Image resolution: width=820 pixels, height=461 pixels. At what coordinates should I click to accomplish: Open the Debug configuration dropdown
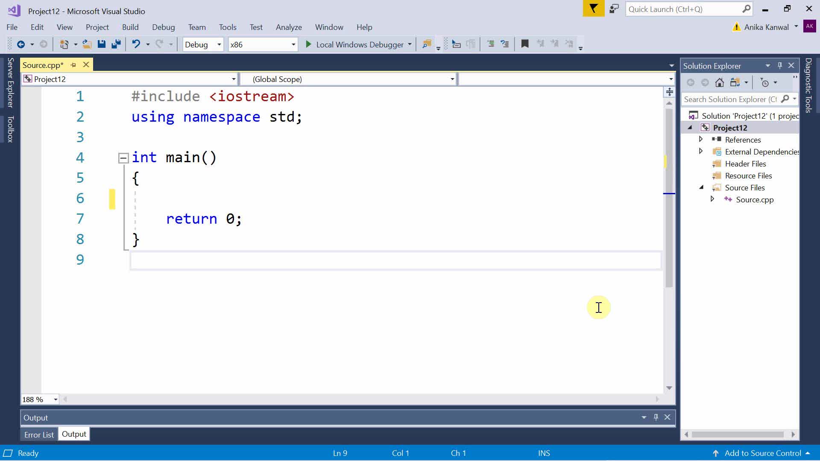(219, 44)
